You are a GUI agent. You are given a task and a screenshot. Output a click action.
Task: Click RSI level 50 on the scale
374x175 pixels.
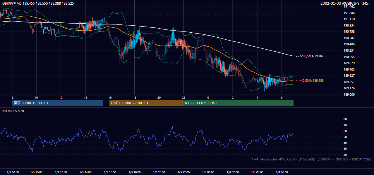pyautogui.click(x=345, y=137)
